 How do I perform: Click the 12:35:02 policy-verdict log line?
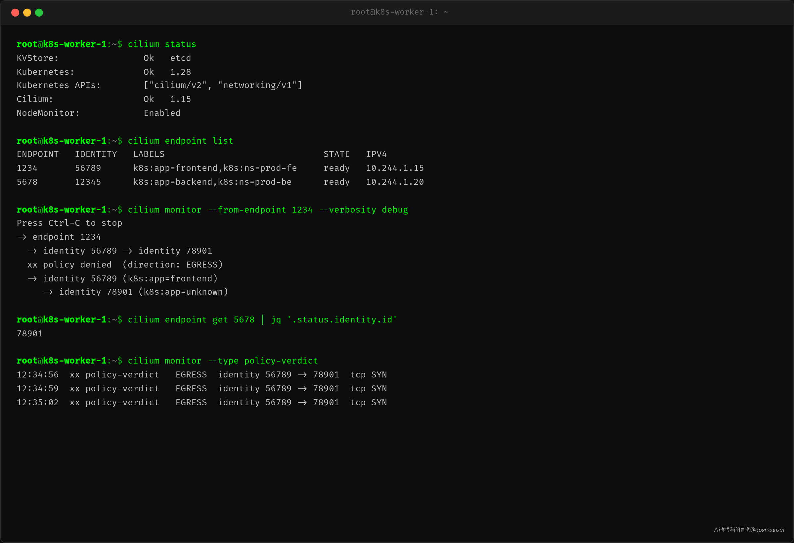(202, 403)
